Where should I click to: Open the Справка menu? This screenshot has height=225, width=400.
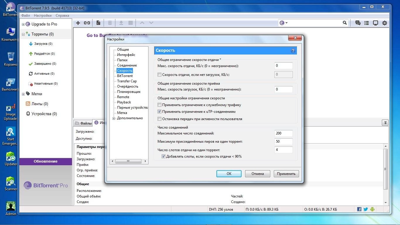(62, 16)
